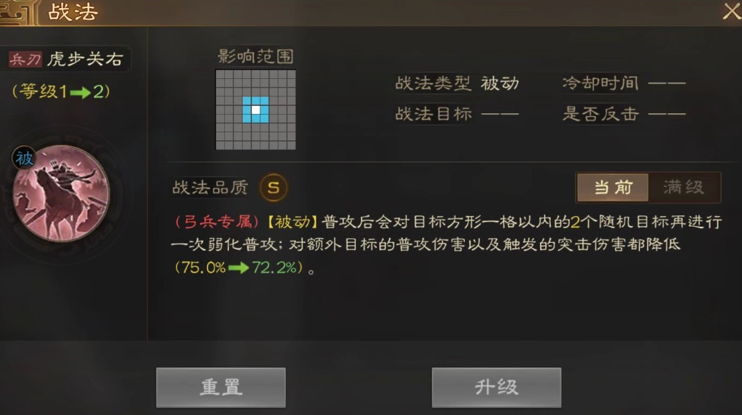Click the 重置 reset button
The image size is (742, 415).
[221, 387]
